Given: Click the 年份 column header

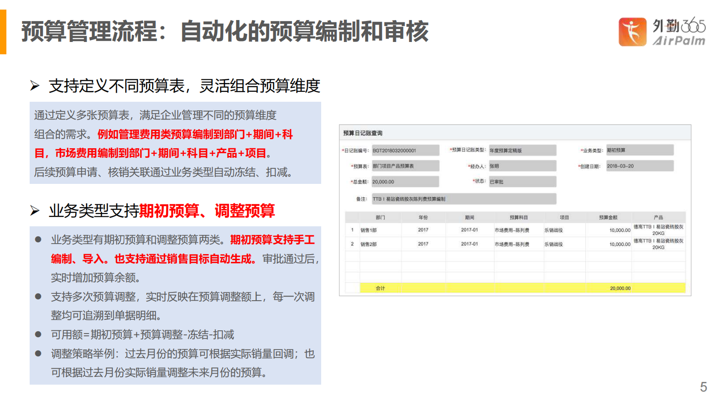Looking at the screenshot, I should coord(423,217).
